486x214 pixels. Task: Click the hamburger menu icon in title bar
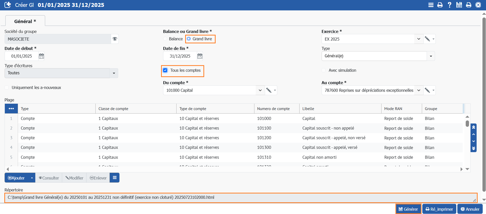[x=431, y=5]
